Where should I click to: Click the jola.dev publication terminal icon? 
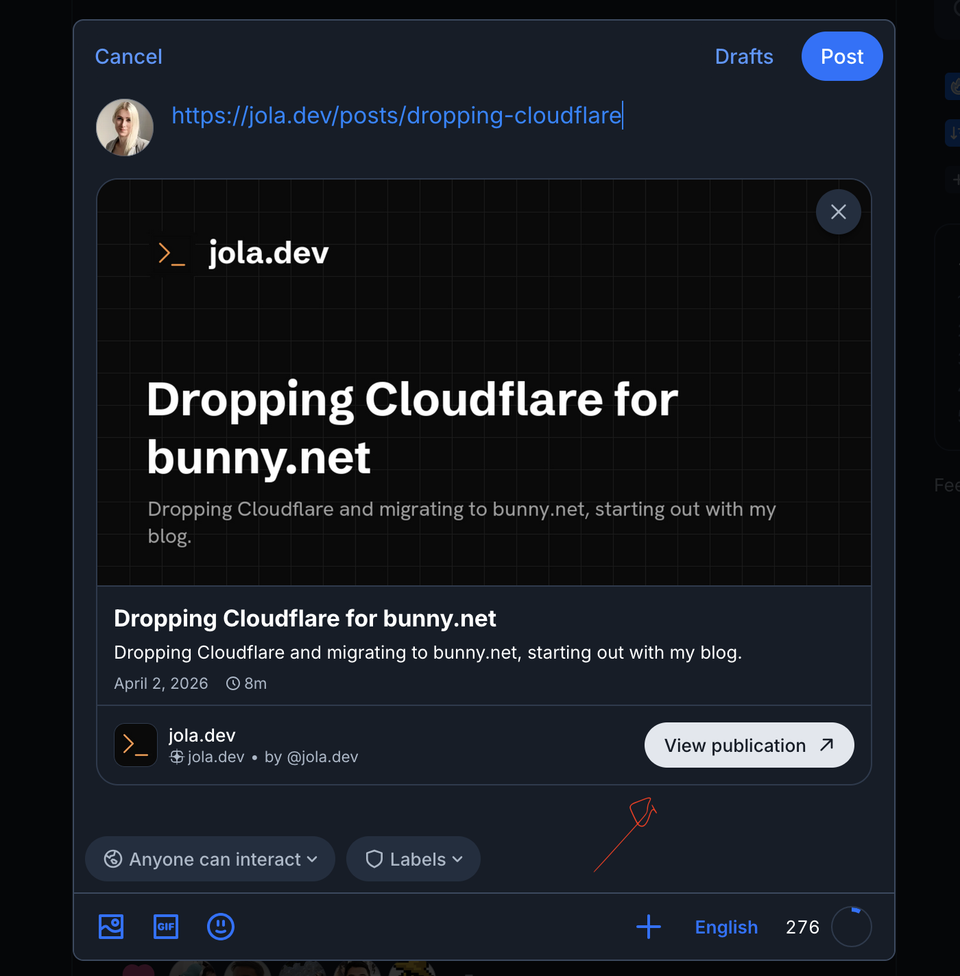click(136, 745)
